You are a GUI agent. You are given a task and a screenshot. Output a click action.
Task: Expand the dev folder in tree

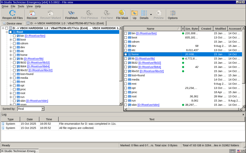point(11,47)
